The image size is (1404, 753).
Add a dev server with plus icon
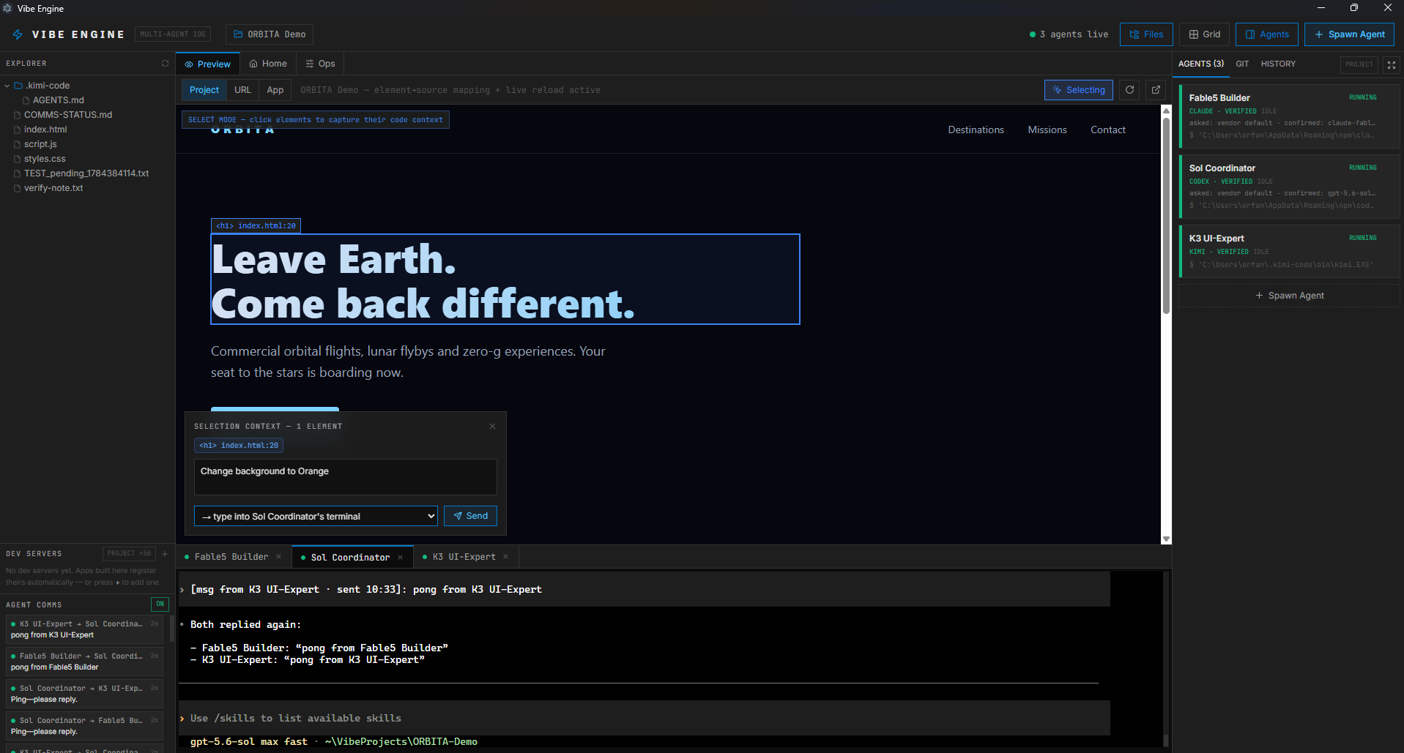pyautogui.click(x=165, y=554)
